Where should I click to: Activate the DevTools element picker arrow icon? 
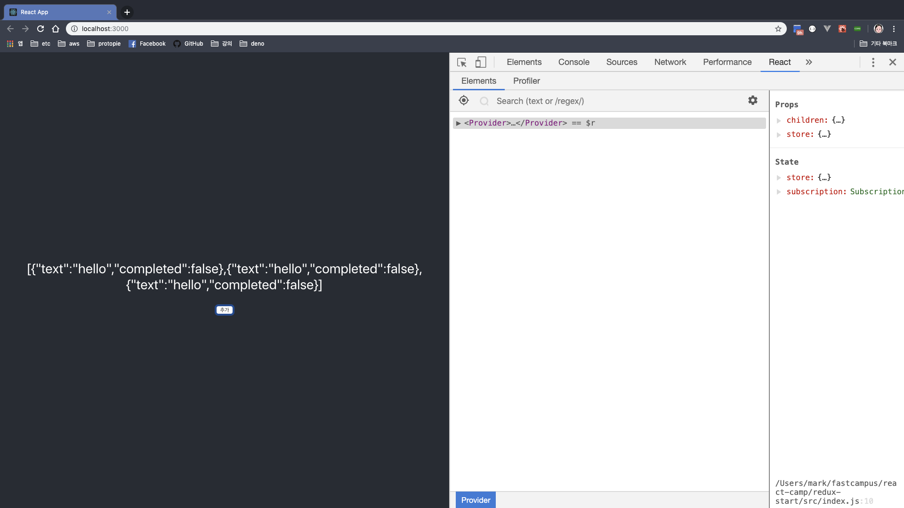461,62
